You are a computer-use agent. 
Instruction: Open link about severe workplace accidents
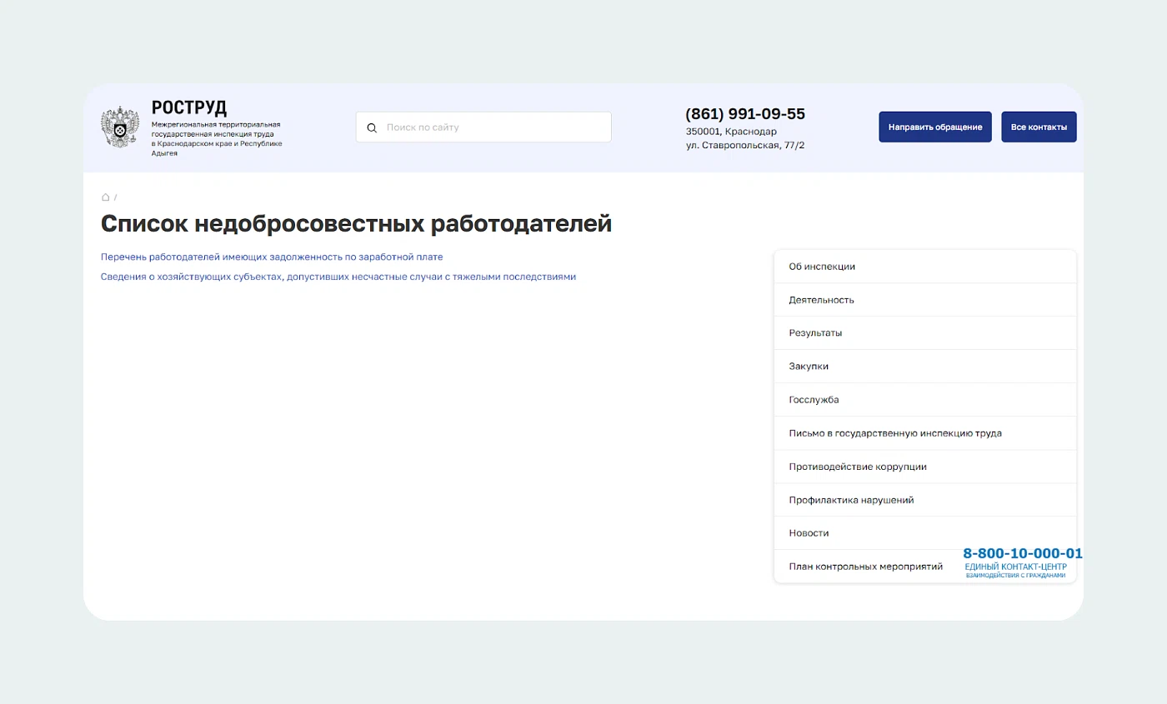[x=337, y=276]
